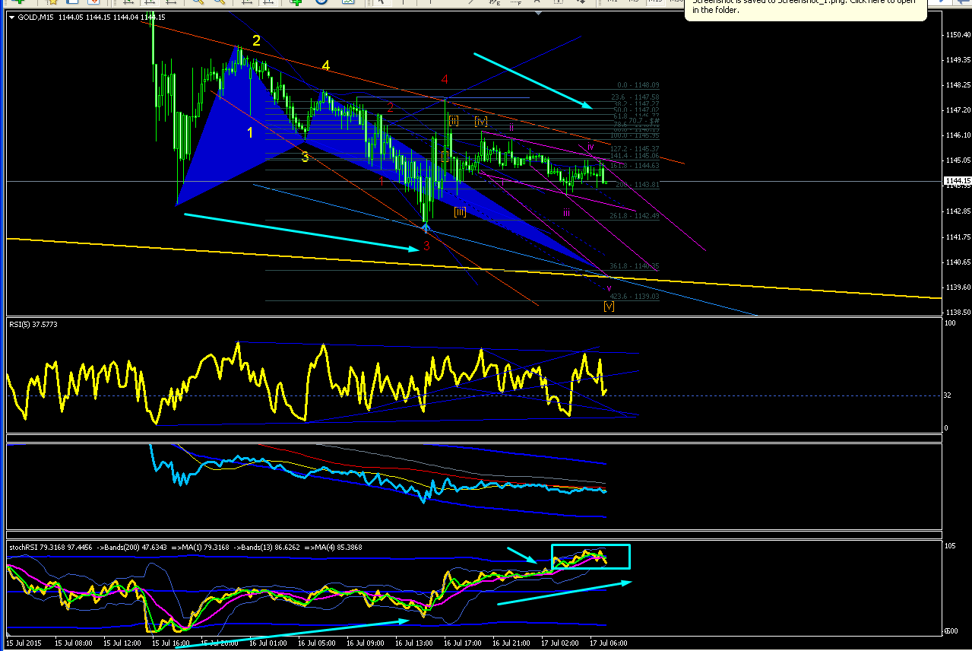Viewport: 972px width, 651px height.
Task: Click the stochRSI scale value 105
Action: [x=951, y=546]
